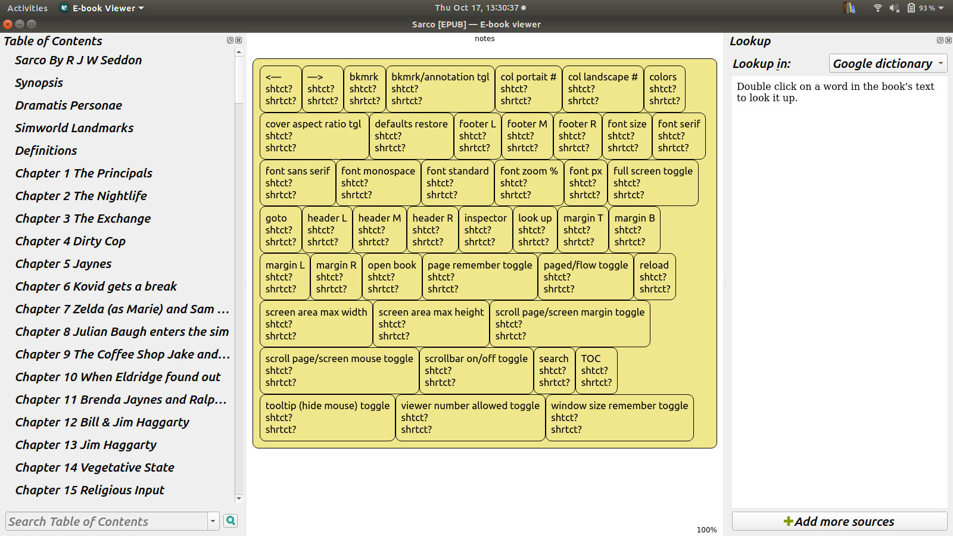This screenshot has width=953, height=536.
Task: Click the Table of Contents search icon button
Action: click(231, 521)
